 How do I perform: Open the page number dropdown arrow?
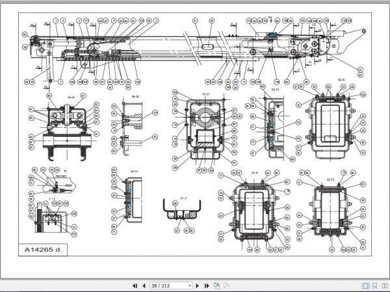[x=190, y=286]
